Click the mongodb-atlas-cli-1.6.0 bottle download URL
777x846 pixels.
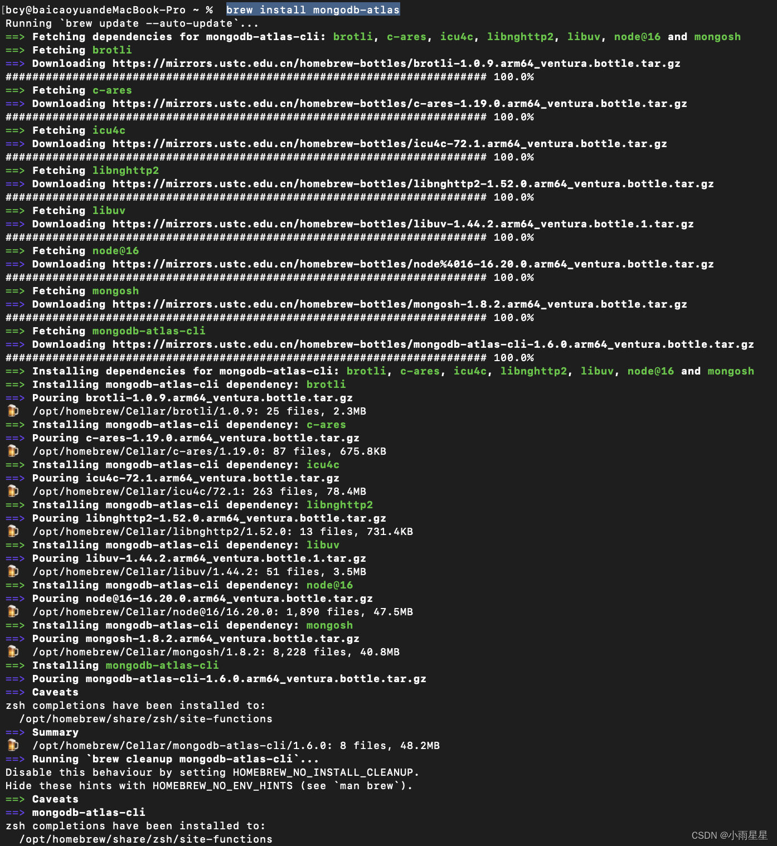[x=433, y=344]
